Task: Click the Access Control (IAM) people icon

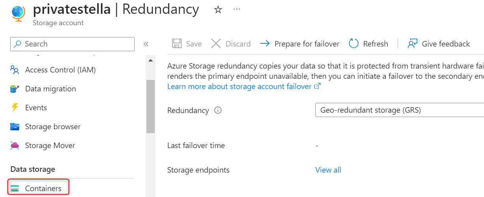Action: [x=15, y=70]
